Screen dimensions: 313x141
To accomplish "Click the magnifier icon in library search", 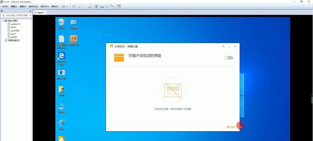I will pos(4,15).
